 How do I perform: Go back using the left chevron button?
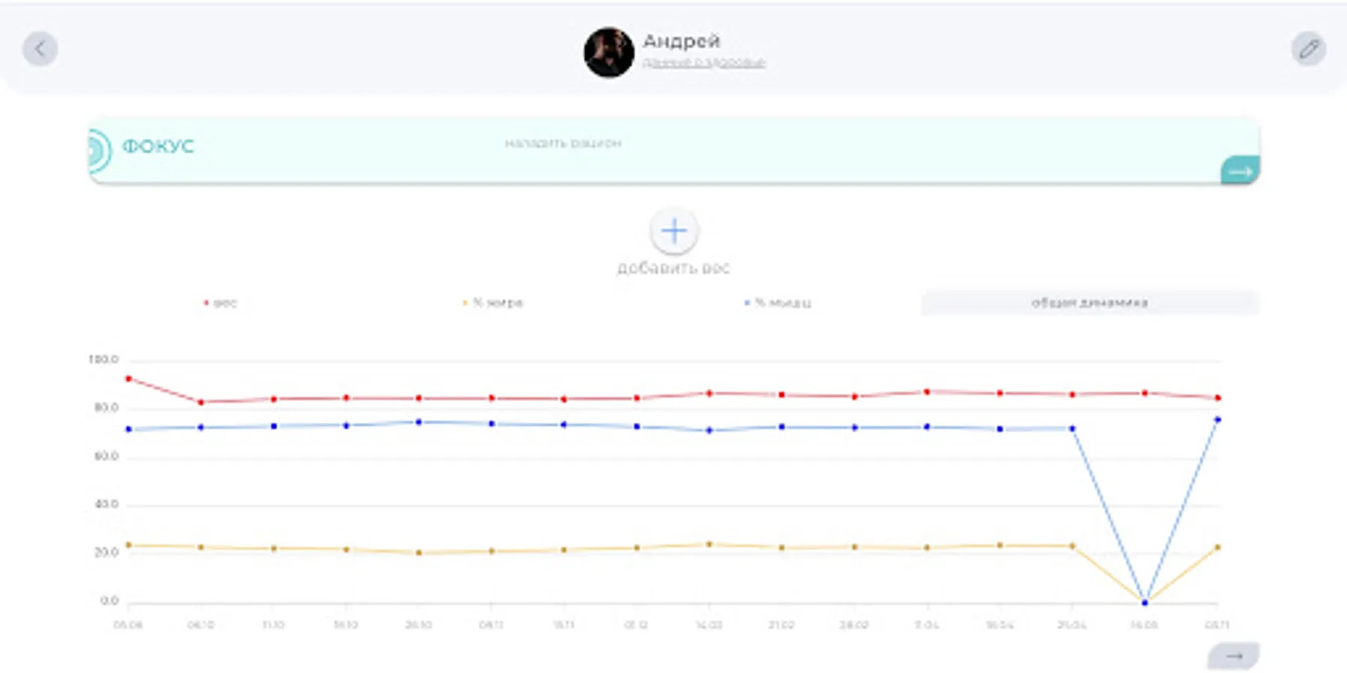pos(40,49)
